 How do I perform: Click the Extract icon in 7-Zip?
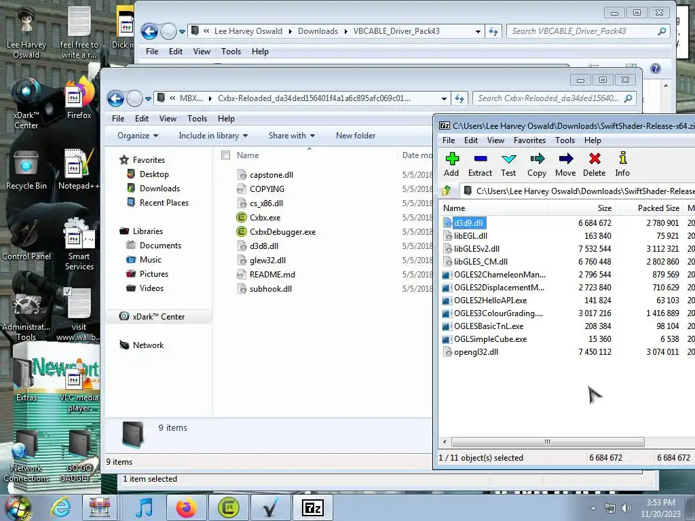pos(480,164)
